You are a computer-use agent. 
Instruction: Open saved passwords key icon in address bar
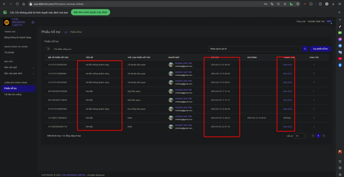[266, 4]
